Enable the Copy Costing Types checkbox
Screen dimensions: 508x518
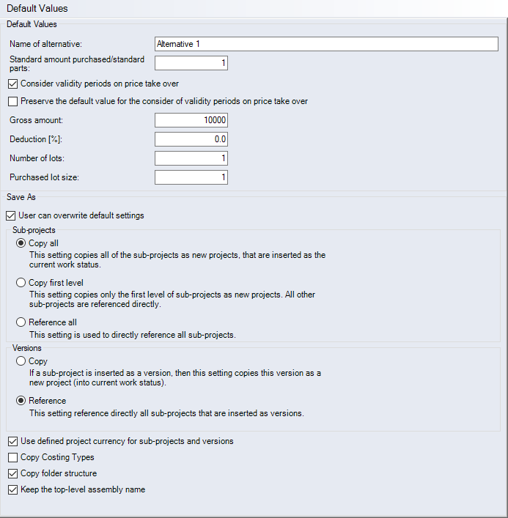(12, 457)
